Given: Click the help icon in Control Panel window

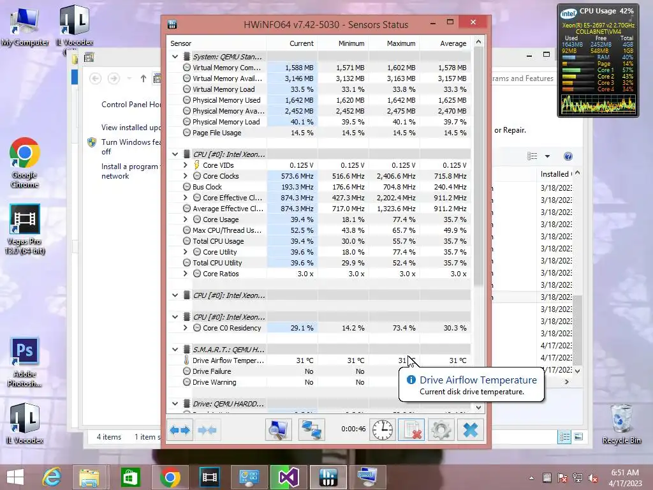Looking at the screenshot, I should [568, 156].
